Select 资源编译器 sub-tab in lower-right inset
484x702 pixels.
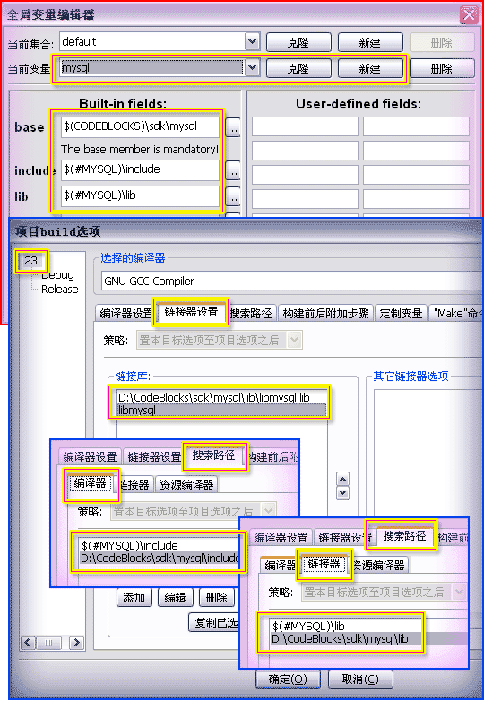point(379,565)
